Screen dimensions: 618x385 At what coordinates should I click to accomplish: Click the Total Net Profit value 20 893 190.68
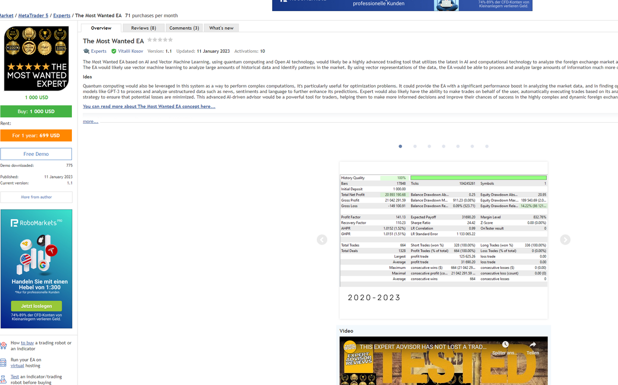click(395, 195)
